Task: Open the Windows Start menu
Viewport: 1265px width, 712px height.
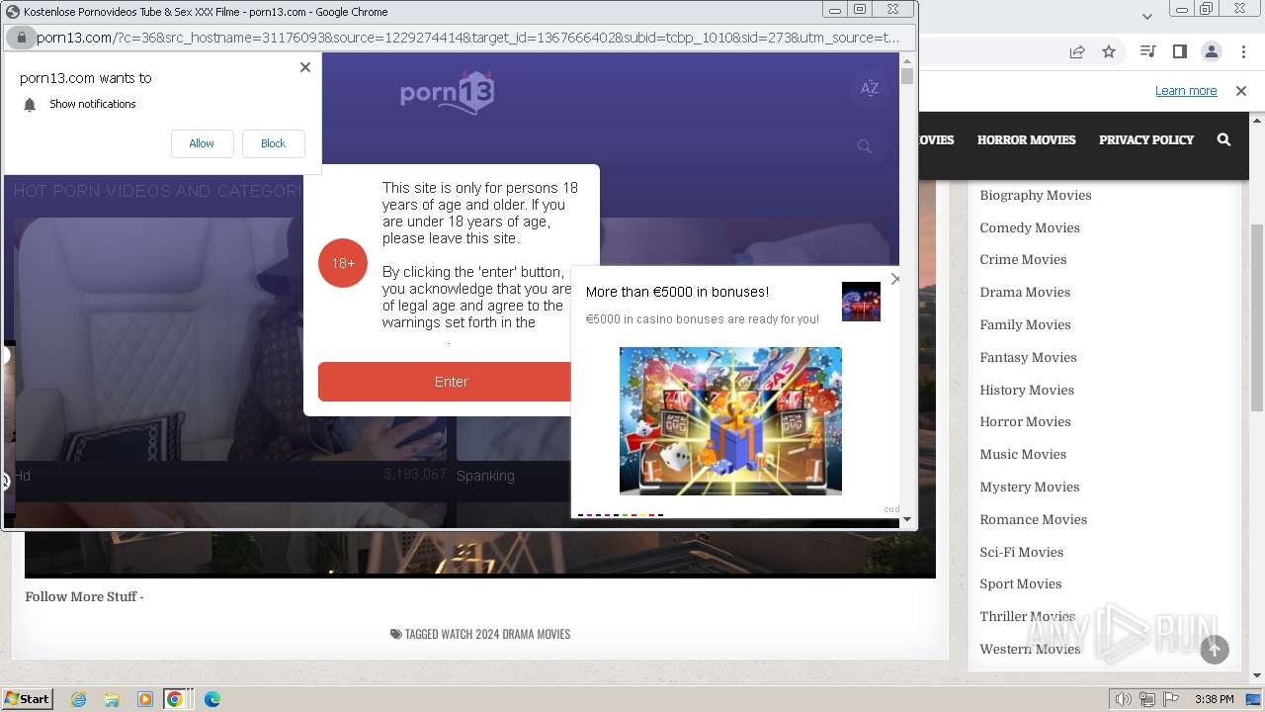Action: pyautogui.click(x=28, y=699)
